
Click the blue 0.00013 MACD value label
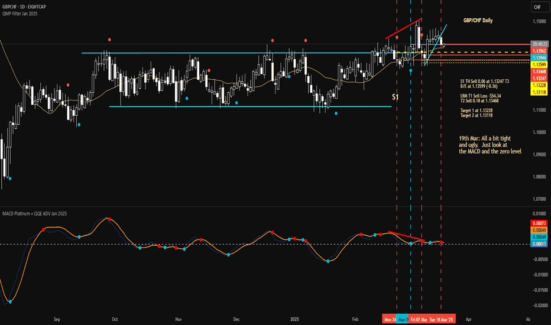[539, 244]
